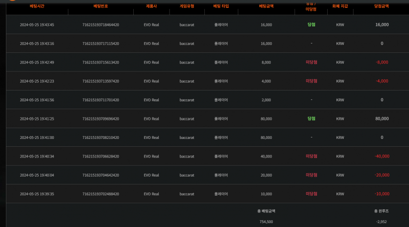
Task: Click the total win-lose value -2,952
Action: pyautogui.click(x=382, y=222)
